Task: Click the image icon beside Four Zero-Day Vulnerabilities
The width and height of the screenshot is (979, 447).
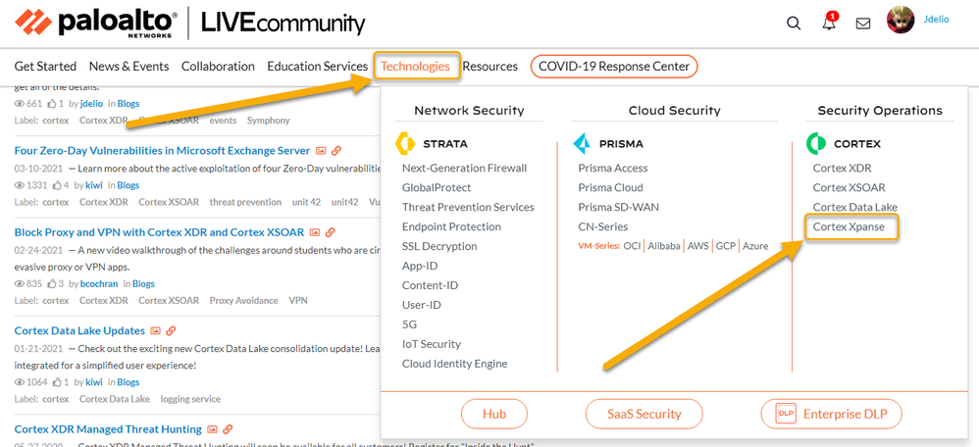Action: (x=320, y=151)
